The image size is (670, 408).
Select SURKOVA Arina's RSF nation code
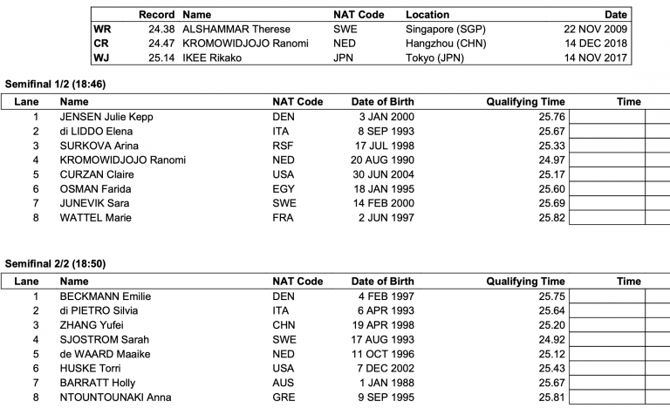pos(283,146)
